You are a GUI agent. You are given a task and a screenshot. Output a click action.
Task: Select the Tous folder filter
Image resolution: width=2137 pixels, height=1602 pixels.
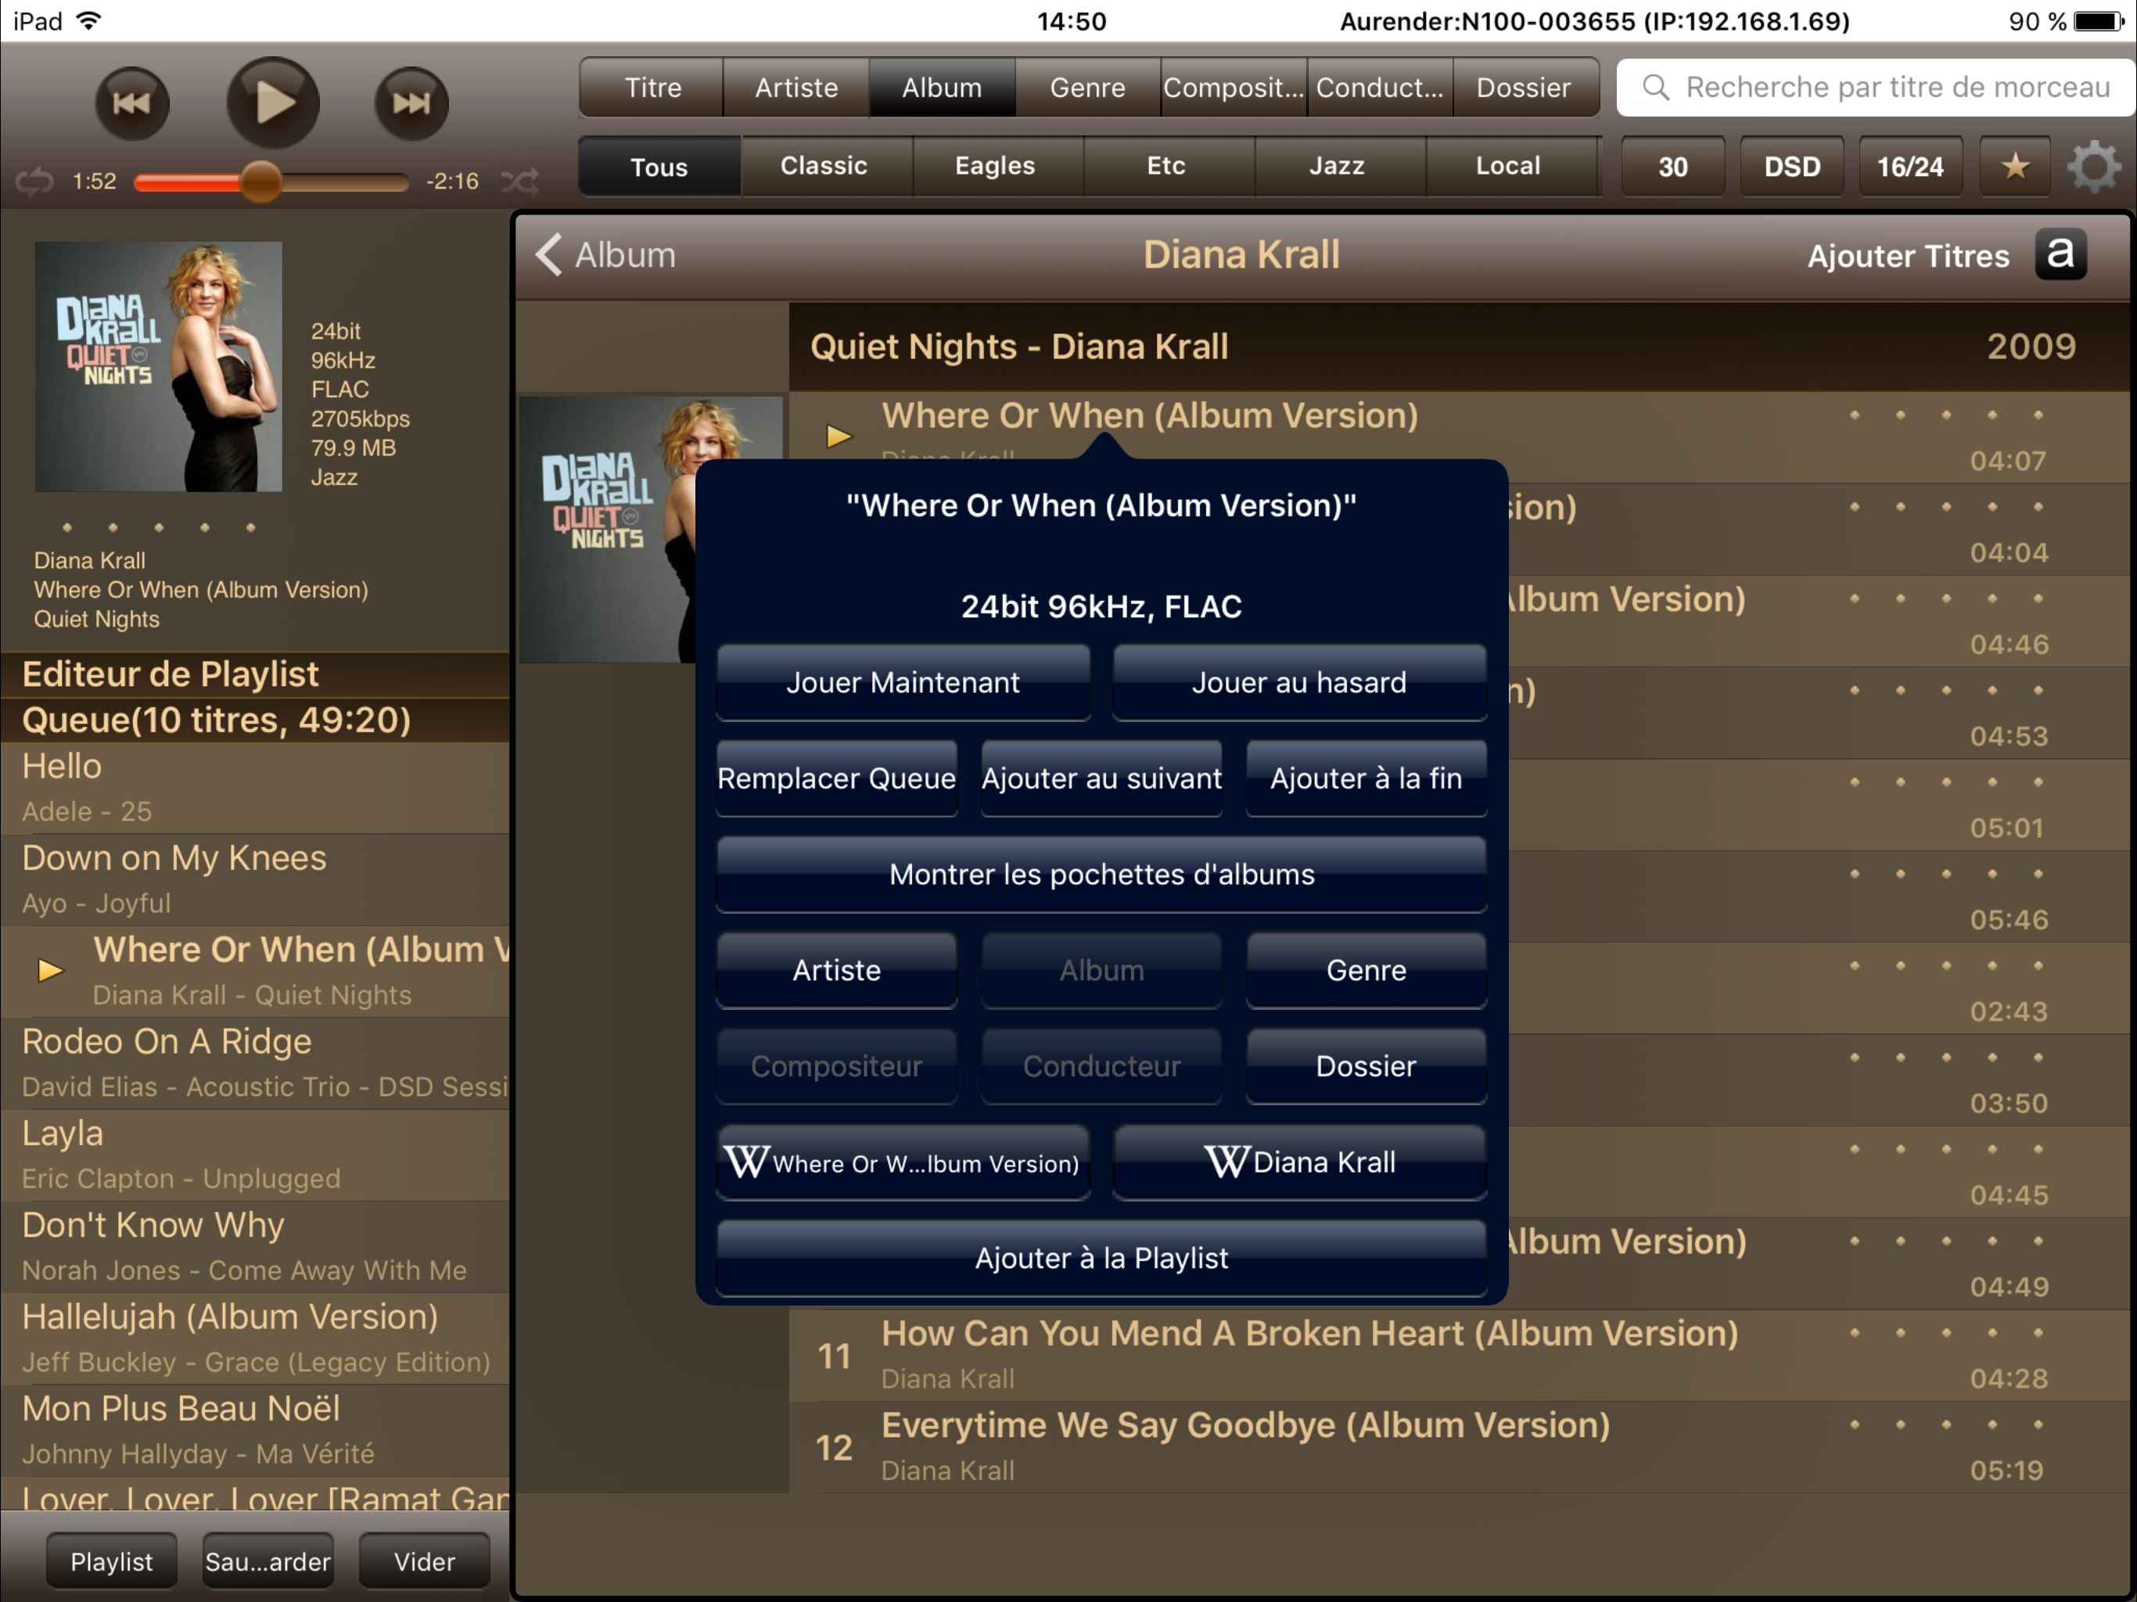pyautogui.click(x=660, y=166)
